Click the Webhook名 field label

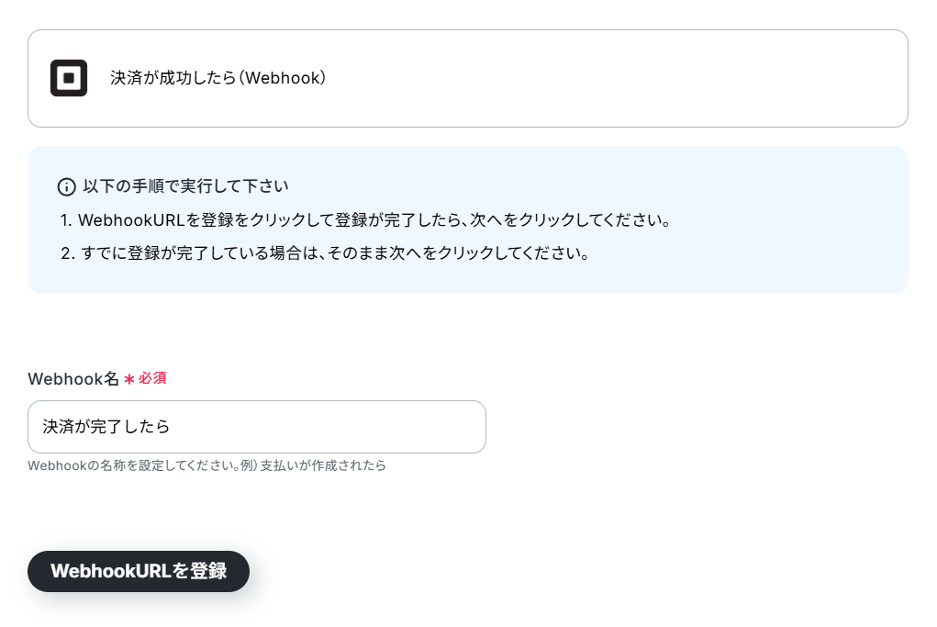coord(73,379)
